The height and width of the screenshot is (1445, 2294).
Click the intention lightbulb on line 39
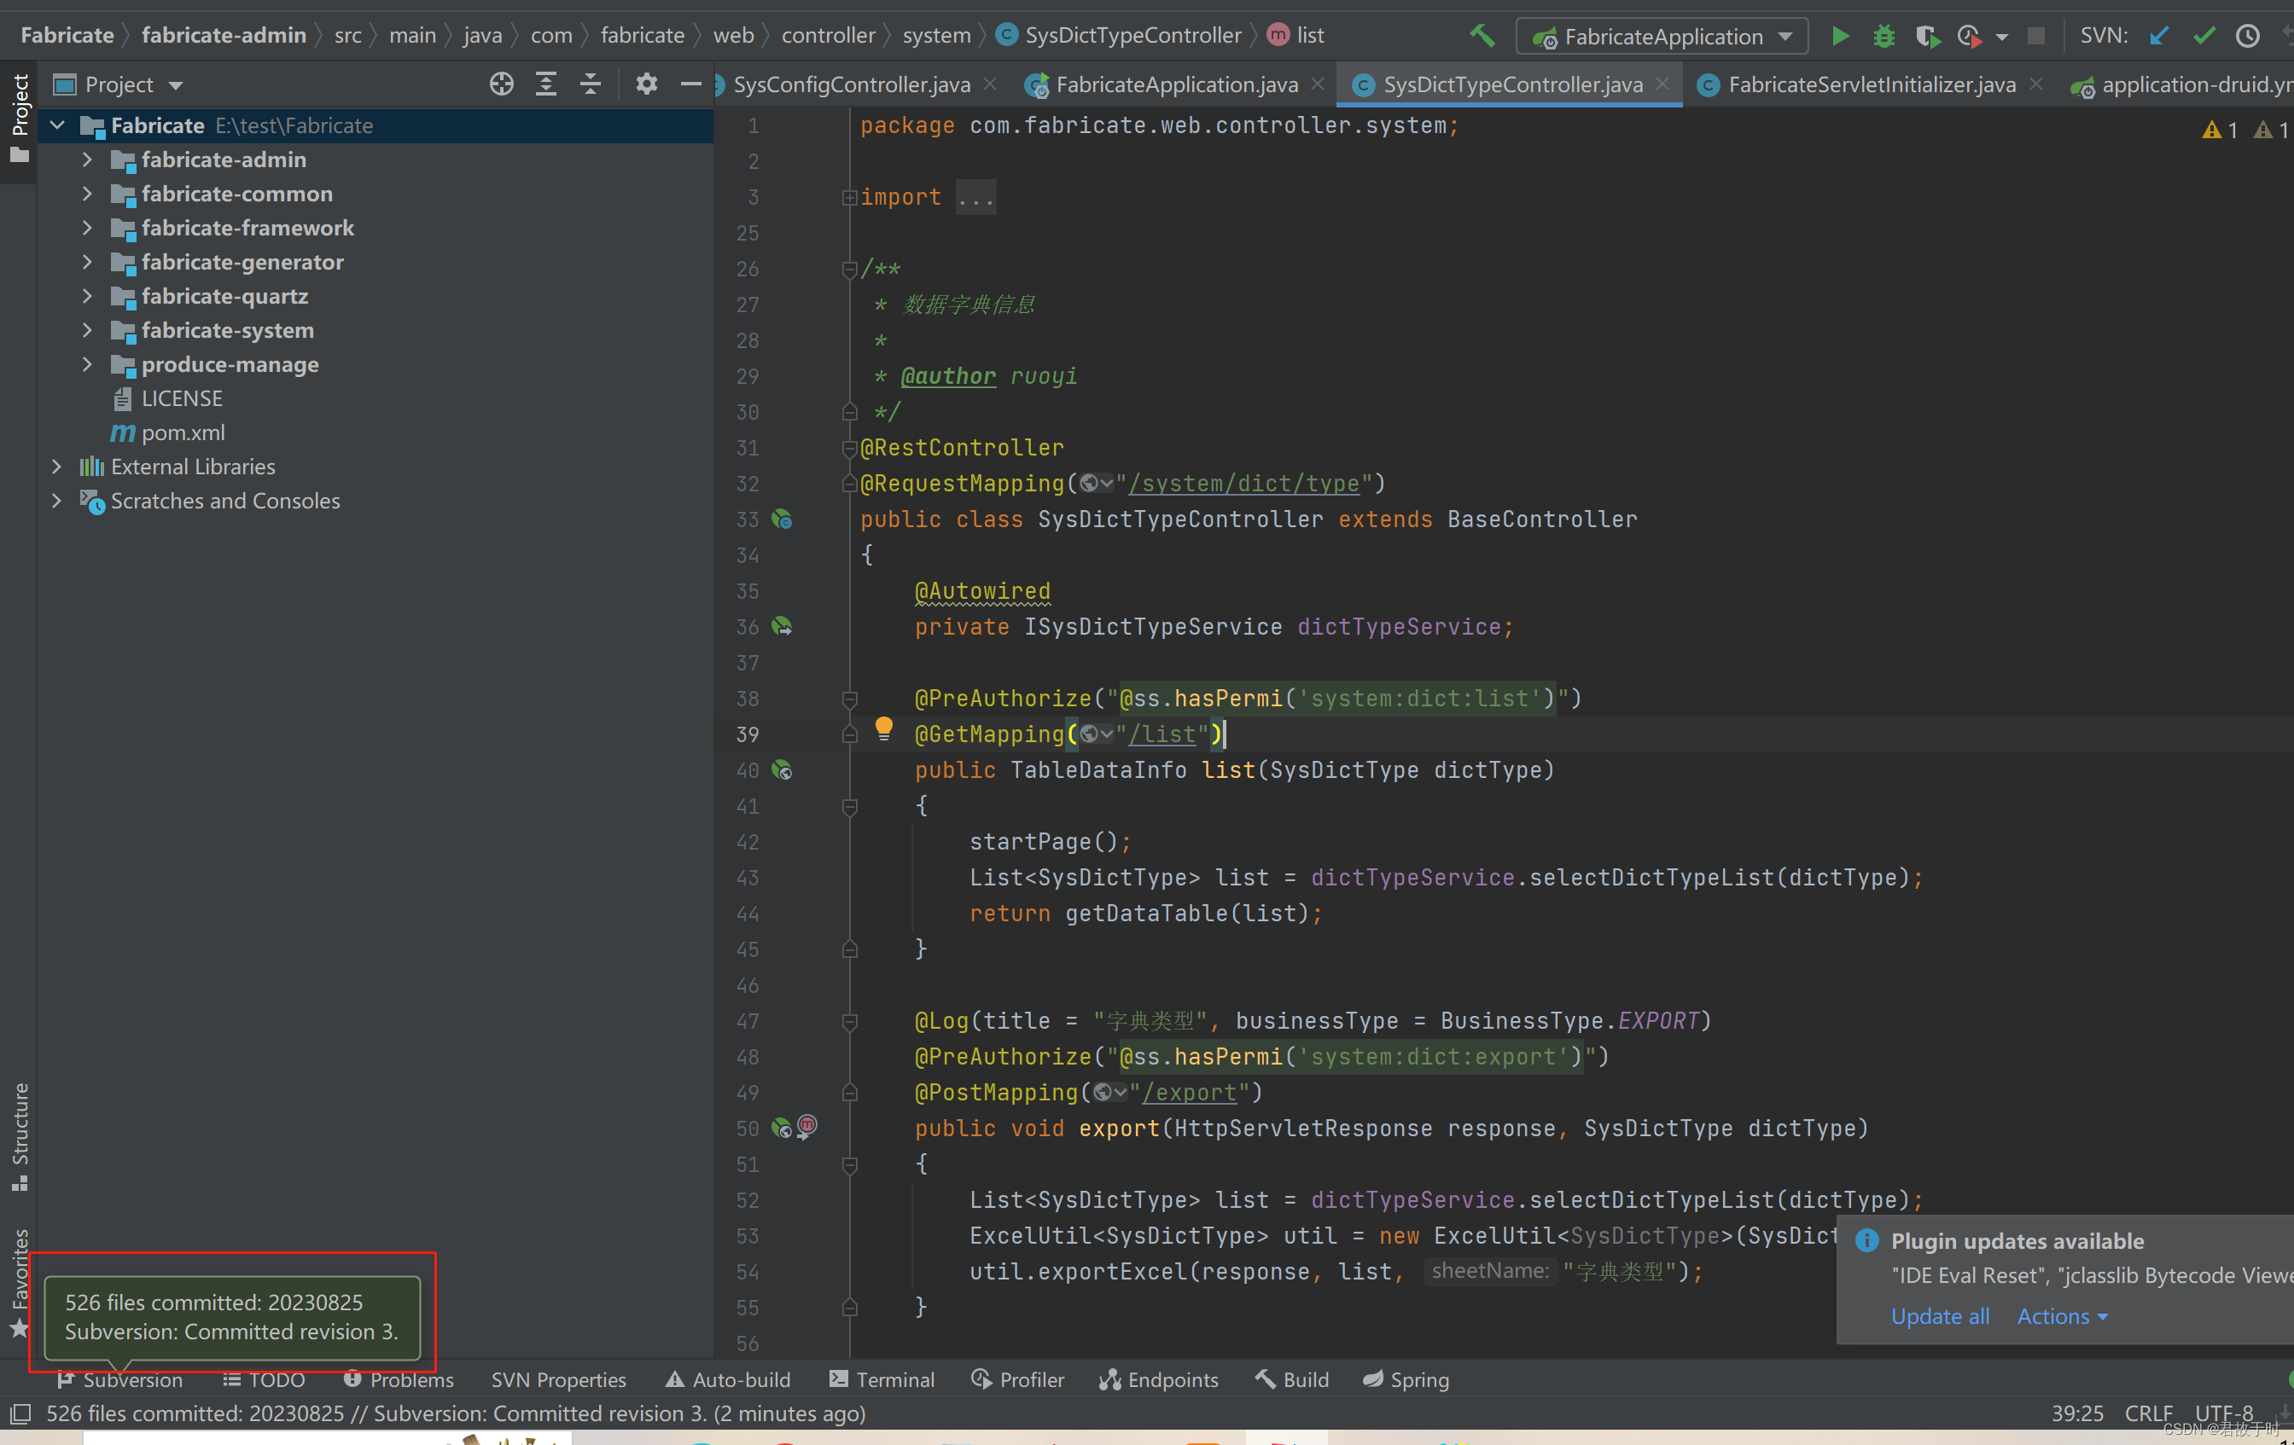pos(883,729)
